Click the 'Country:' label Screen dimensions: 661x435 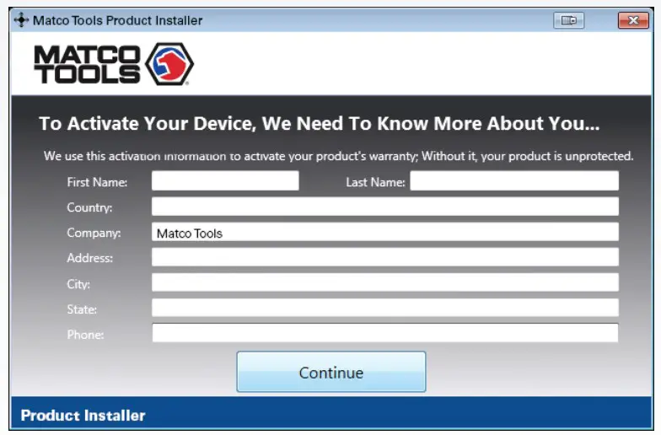pos(89,207)
